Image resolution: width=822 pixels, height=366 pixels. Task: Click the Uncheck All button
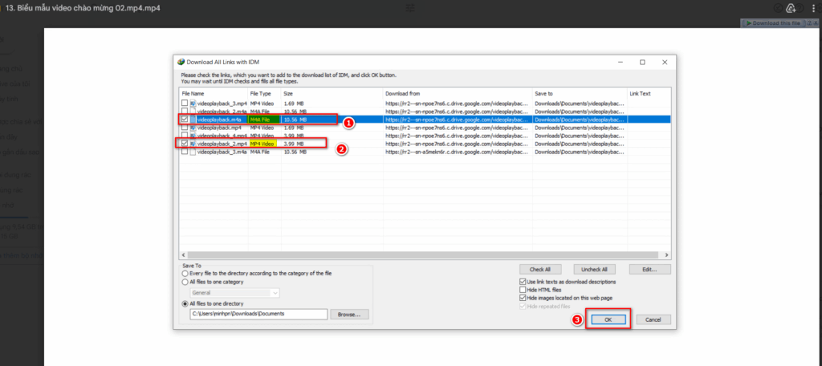[x=594, y=270]
